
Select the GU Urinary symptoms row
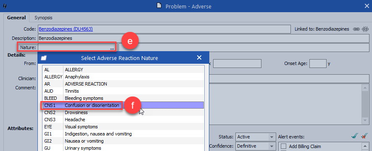coord(123,148)
